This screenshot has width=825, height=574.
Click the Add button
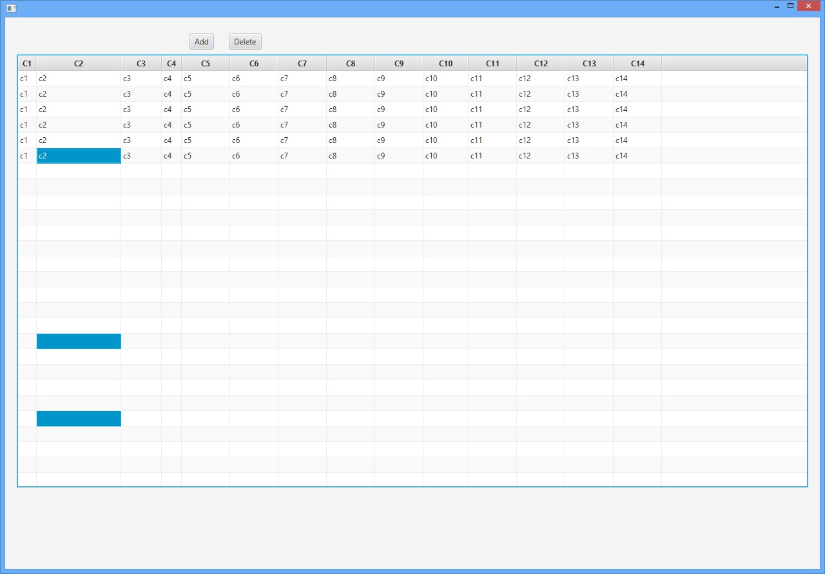[201, 42]
